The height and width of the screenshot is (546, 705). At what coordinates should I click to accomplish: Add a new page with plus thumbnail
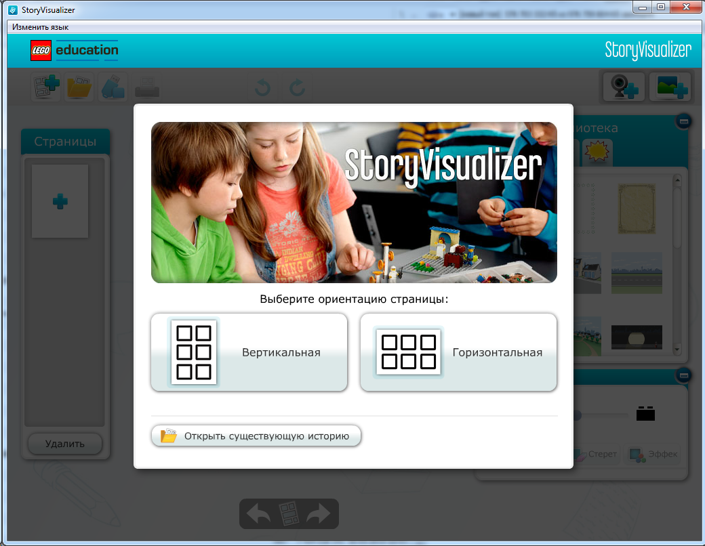pos(60,201)
